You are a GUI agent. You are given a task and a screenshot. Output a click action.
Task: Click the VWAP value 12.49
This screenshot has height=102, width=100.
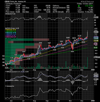coord(48,12)
